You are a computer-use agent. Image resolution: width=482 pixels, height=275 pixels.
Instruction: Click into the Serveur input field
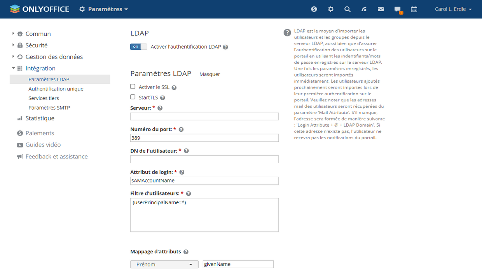(204, 117)
